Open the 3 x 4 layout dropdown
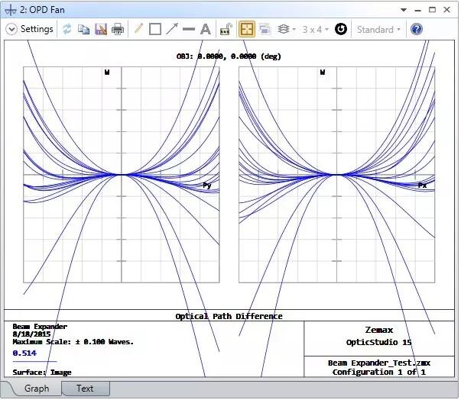The height and width of the screenshot is (400, 461). [x=316, y=29]
